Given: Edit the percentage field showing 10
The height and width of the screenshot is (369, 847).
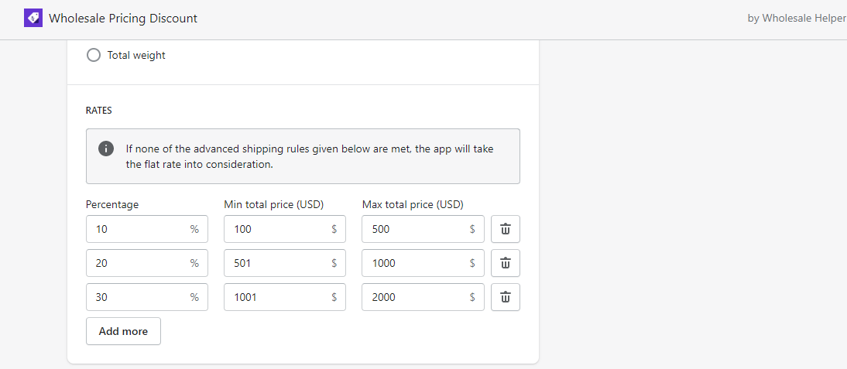Looking at the screenshot, I should point(147,229).
